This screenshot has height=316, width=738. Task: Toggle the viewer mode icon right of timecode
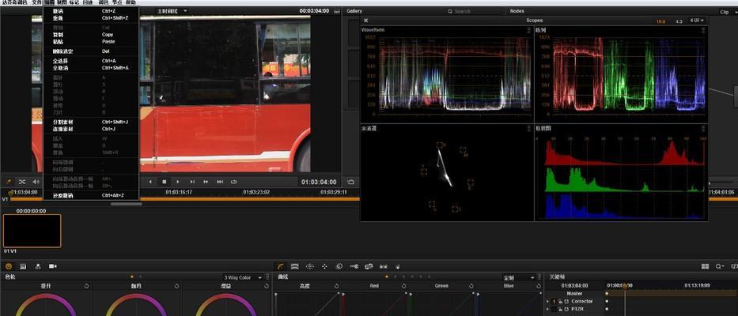coord(350,182)
